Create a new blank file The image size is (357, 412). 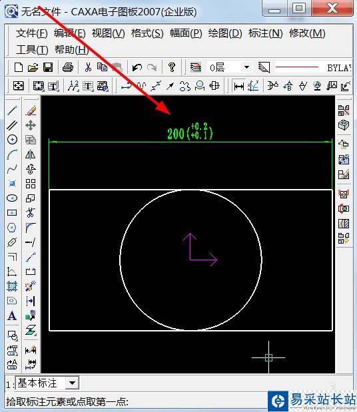pyautogui.click(x=19, y=67)
